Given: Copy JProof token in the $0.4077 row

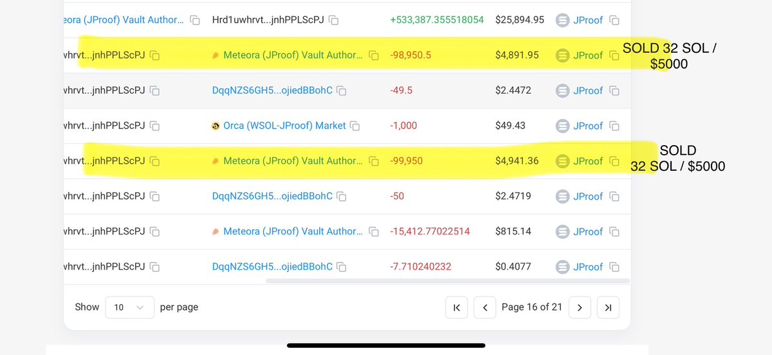Looking at the screenshot, I should (x=614, y=267).
